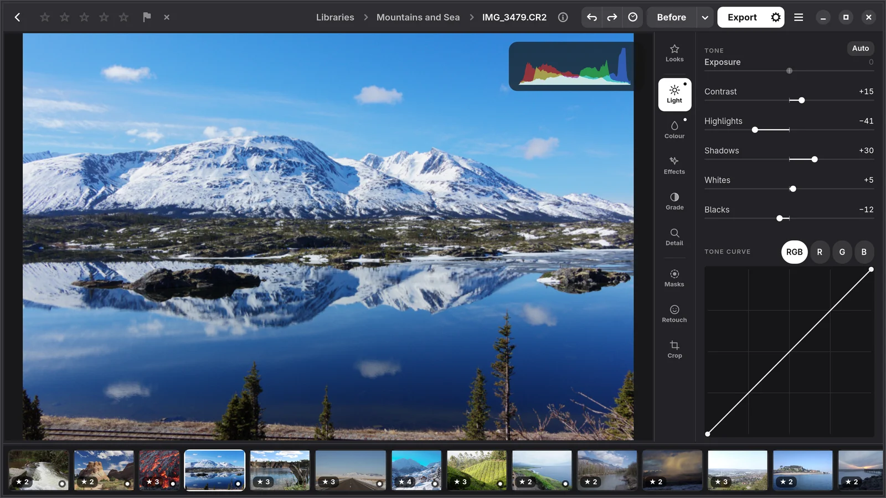This screenshot has height=498, width=886.
Task: Rate photo with the third star
Action: point(84,17)
